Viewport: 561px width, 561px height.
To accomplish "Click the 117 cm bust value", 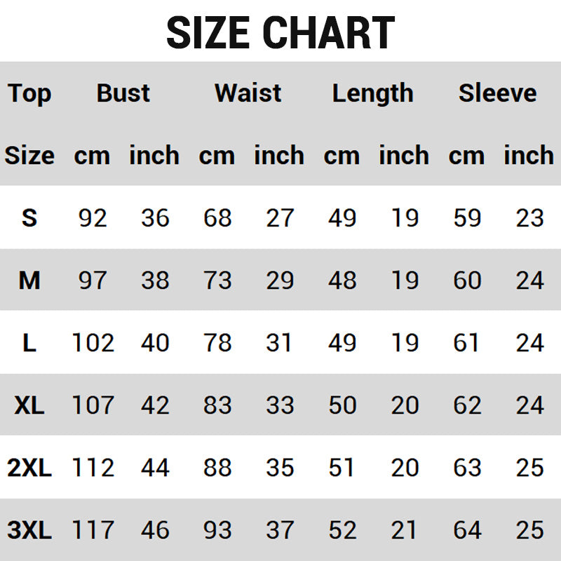I will point(93,530).
